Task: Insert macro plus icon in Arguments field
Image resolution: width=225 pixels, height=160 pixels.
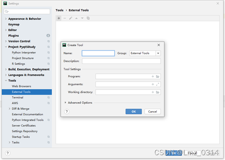Action: click(153, 84)
